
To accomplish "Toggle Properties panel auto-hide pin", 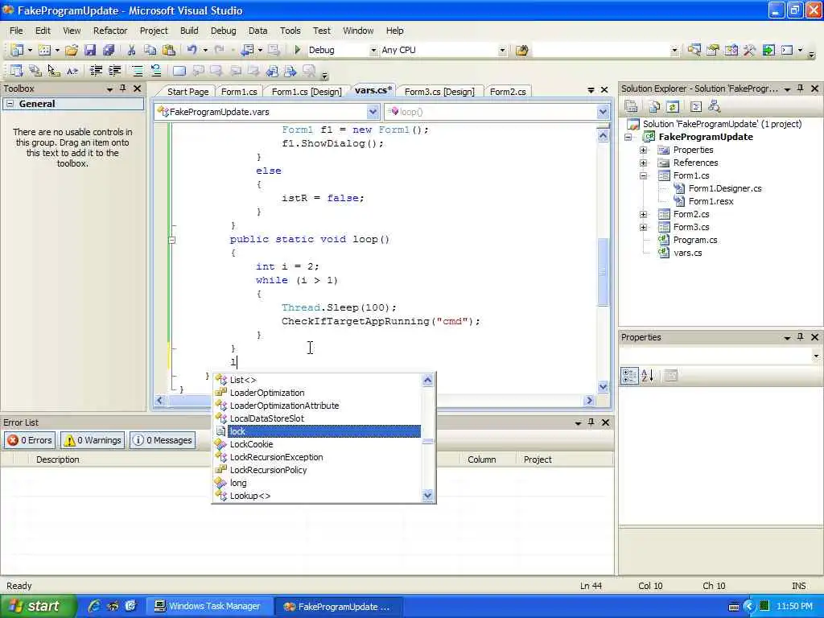I will tap(801, 337).
